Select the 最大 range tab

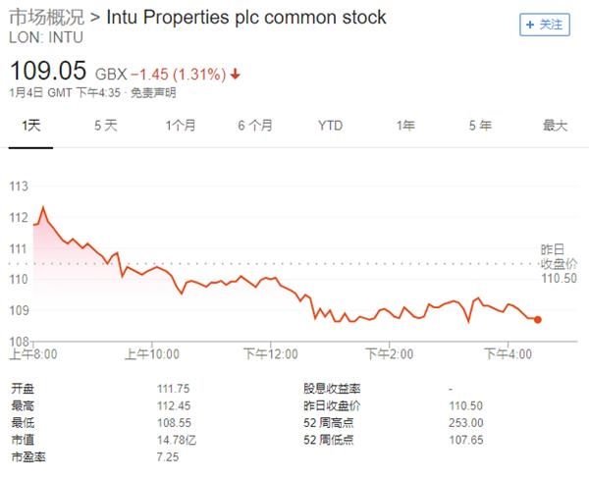[556, 125]
